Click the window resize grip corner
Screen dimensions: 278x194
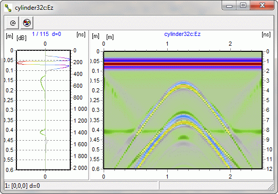271,187
